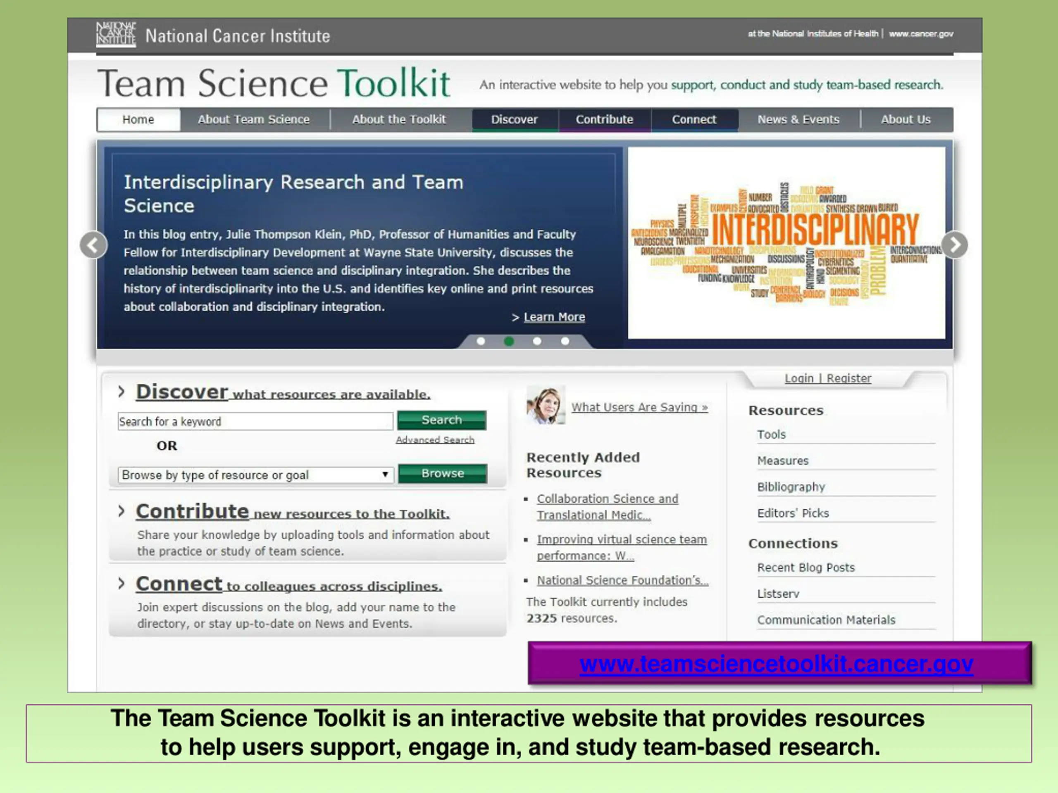The height and width of the screenshot is (793, 1058).
Task: Open Browse by type of resource dropdown
Action: coord(256,475)
